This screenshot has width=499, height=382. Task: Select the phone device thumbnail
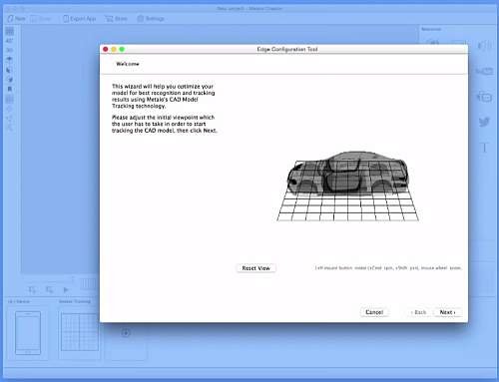coord(28,333)
